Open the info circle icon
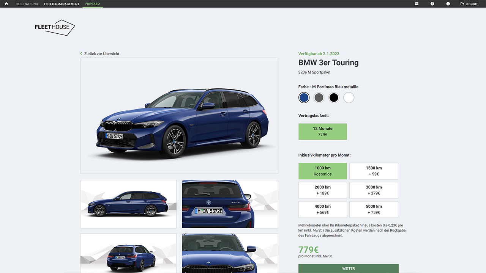Viewport: 486px width, 273px height. tap(448, 4)
